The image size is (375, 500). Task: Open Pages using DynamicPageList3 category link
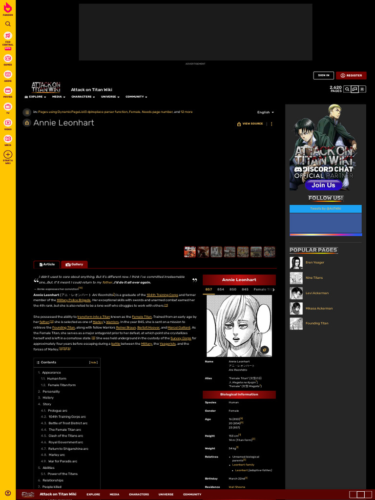(83, 112)
